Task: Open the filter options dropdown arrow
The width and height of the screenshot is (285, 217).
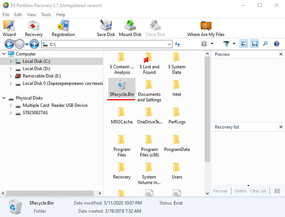Action: (x=234, y=44)
